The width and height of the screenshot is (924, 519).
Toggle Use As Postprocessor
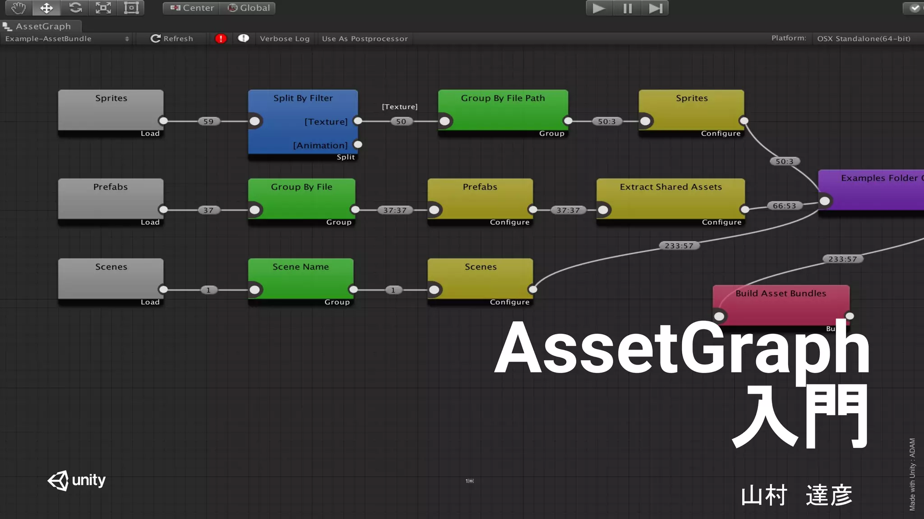365,39
